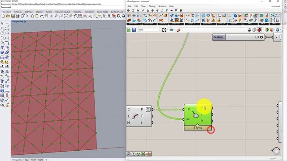Click the render sphere icon in Rhino toolbar
The image size is (287, 161).
[x=123, y=16]
